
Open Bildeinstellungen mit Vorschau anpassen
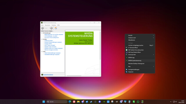tap(54, 35)
